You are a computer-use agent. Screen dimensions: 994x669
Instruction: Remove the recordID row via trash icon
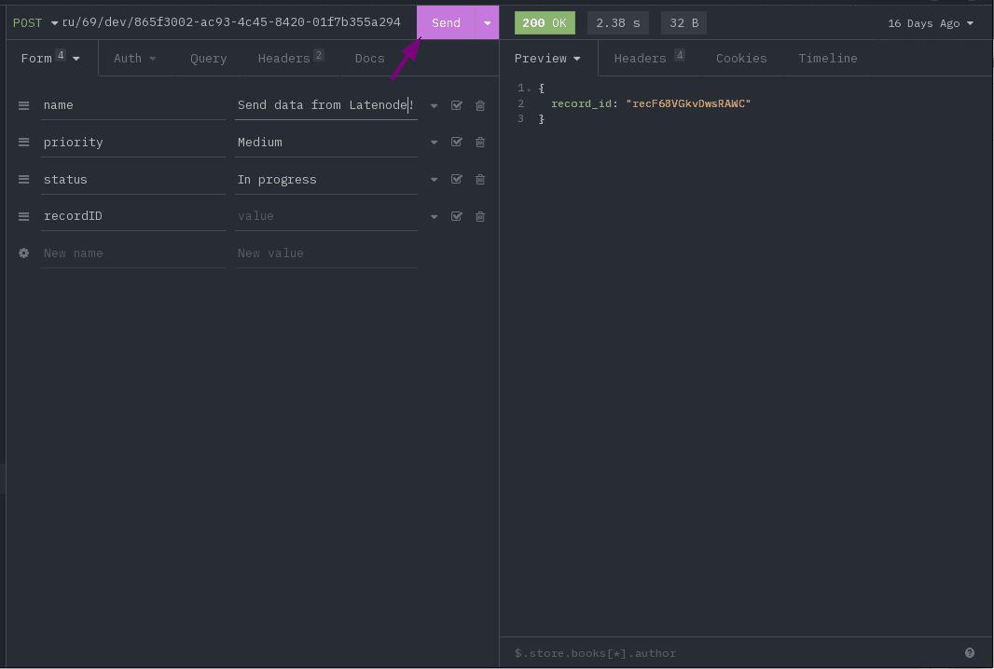[x=480, y=216]
